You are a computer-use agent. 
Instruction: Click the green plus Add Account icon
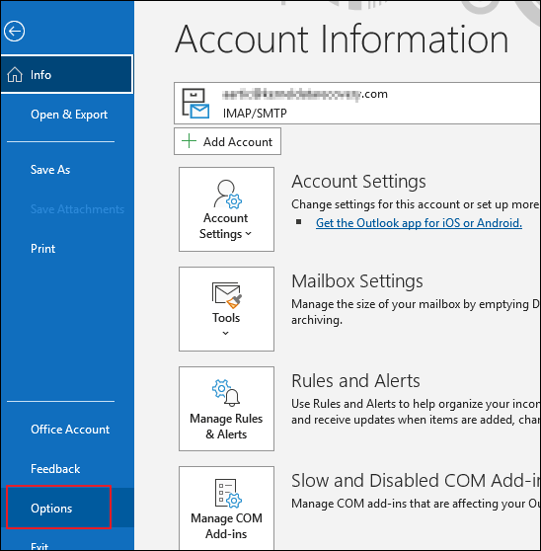click(x=189, y=141)
